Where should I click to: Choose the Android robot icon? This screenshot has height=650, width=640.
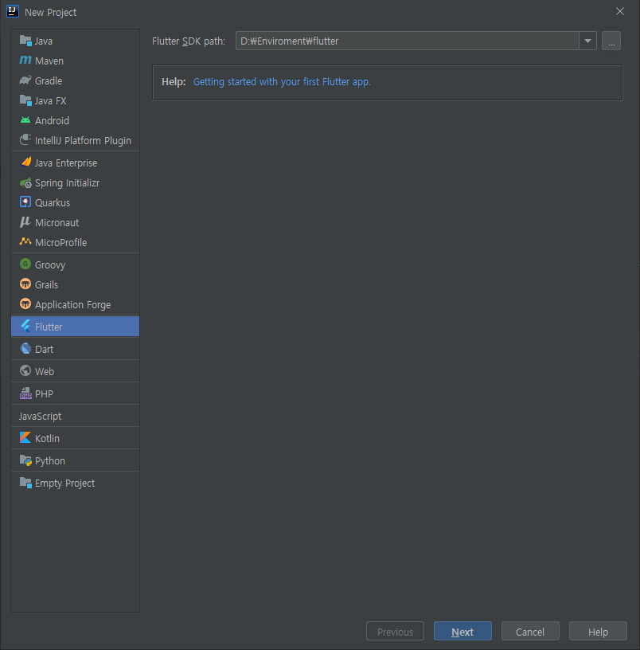25,120
